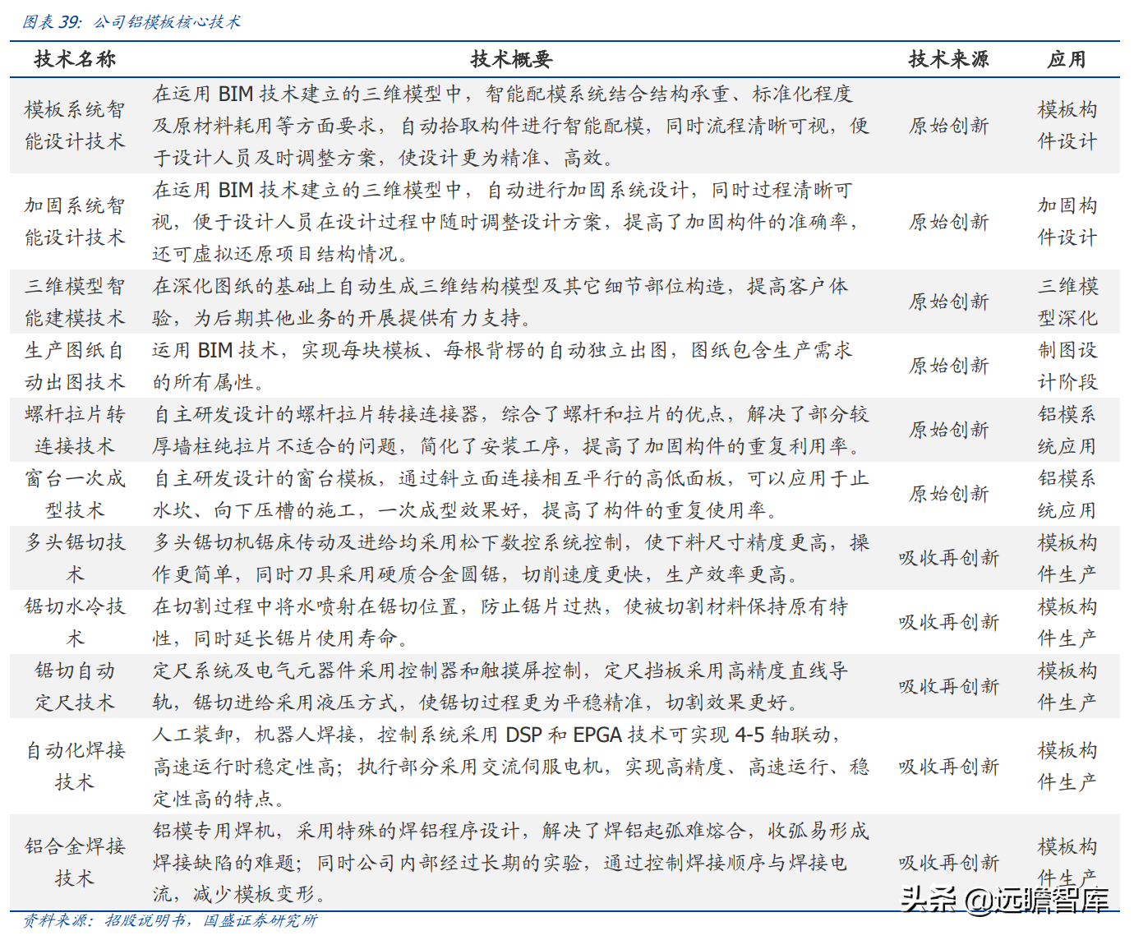Click '吸收再创新' in the 铝合金焊接技术 row

948,862
